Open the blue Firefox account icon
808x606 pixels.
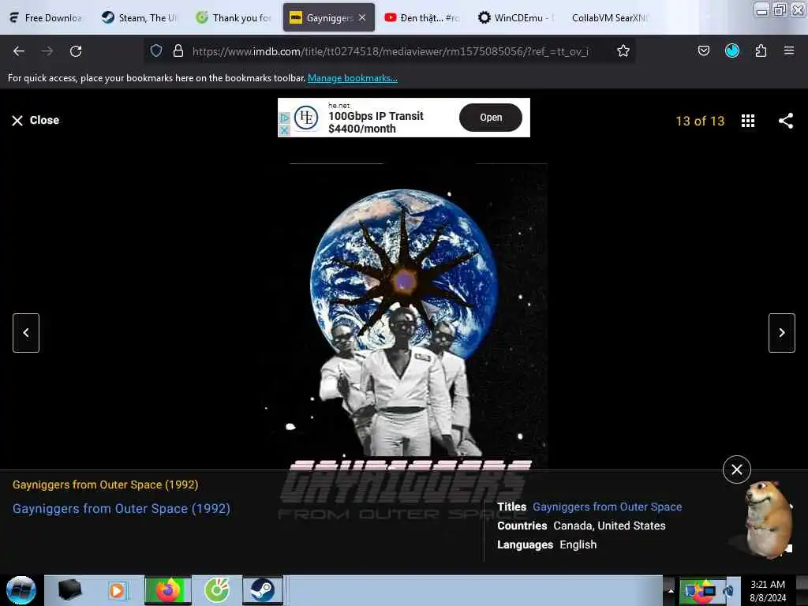731,50
